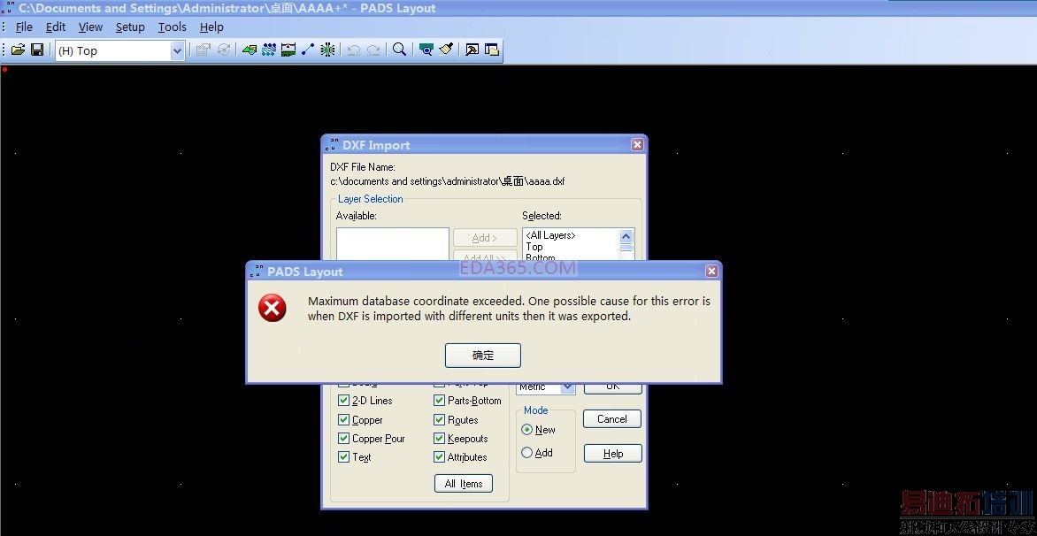The width and height of the screenshot is (1037, 536).
Task: Close the DXF Import dialog
Action: 637,145
